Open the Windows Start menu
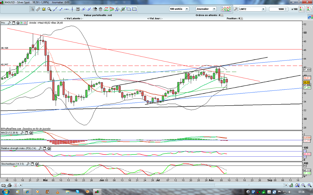The image size is (313, 195). tap(5, 191)
